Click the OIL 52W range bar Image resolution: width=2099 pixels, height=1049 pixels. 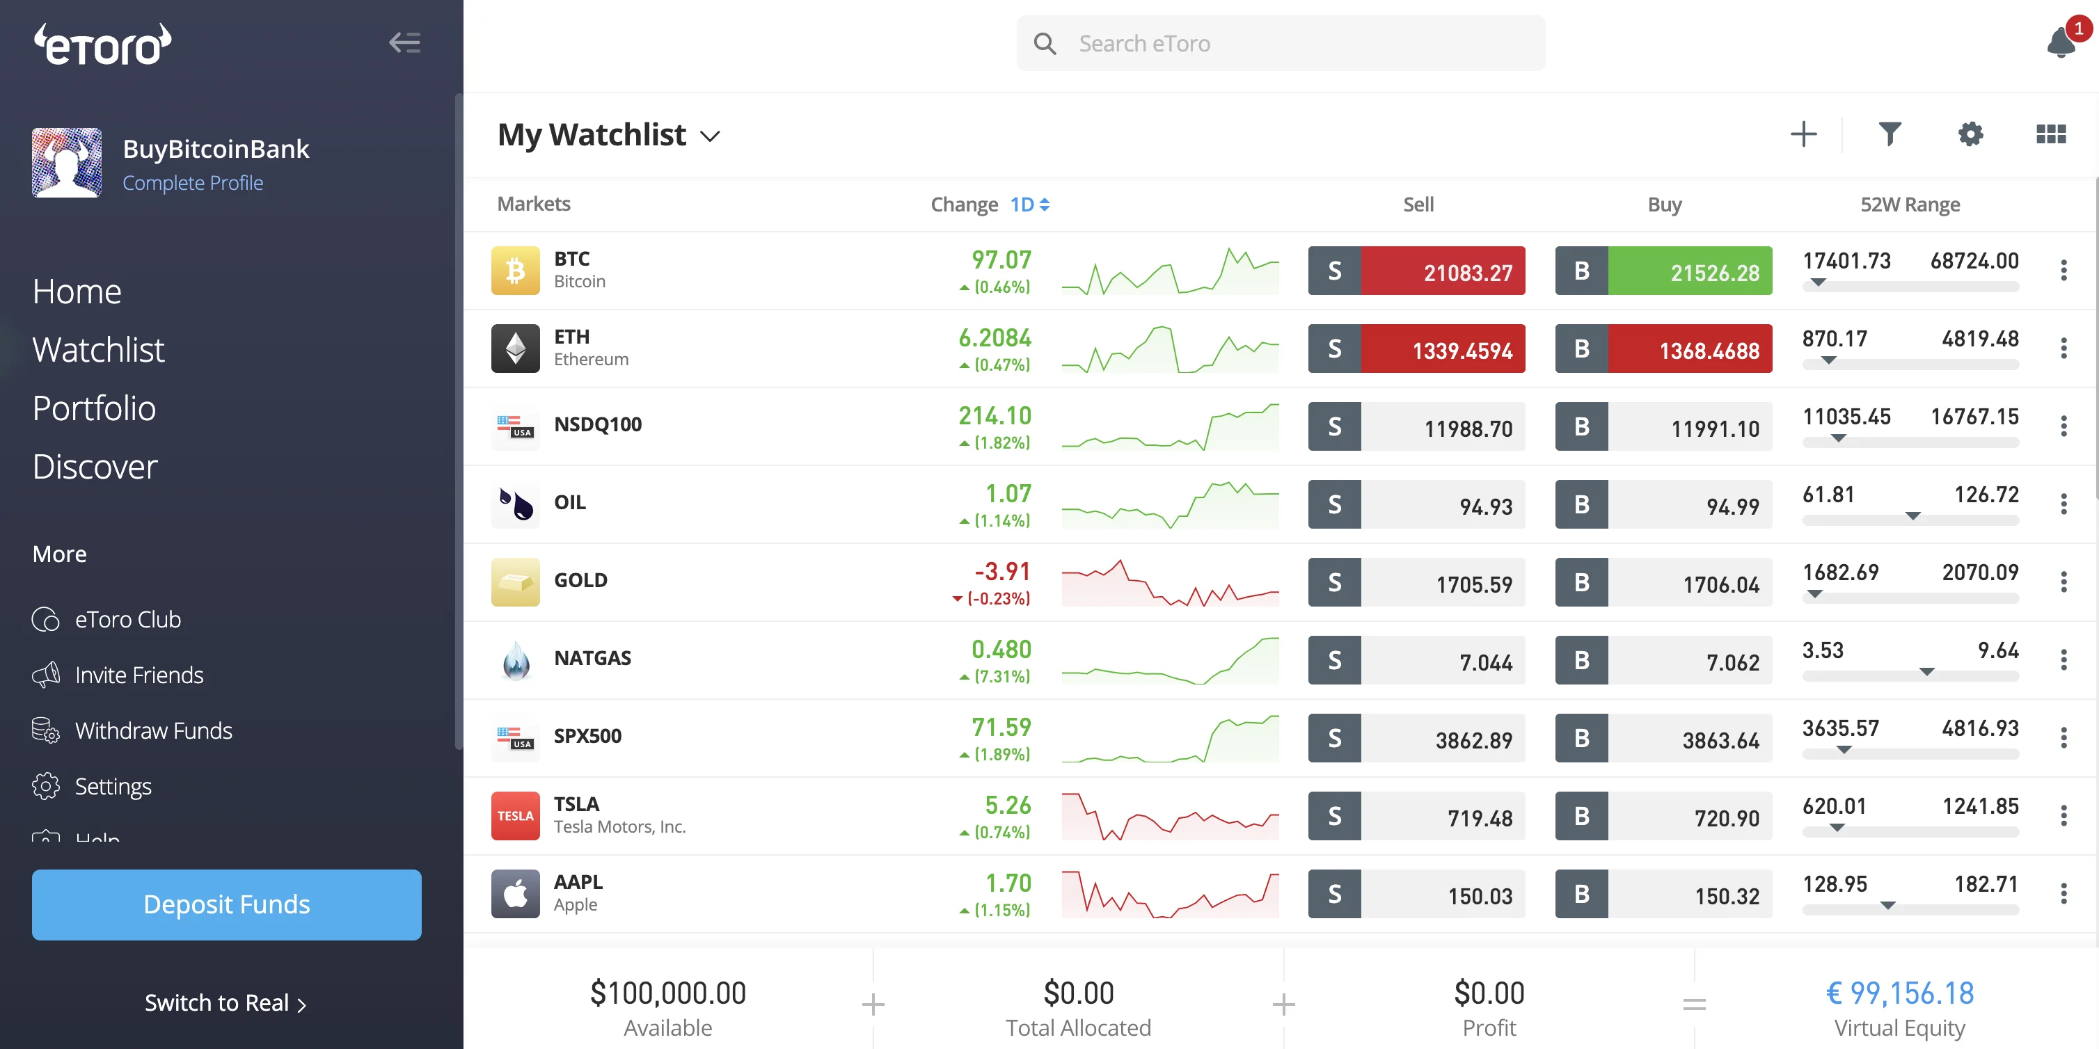pos(1911,520)
